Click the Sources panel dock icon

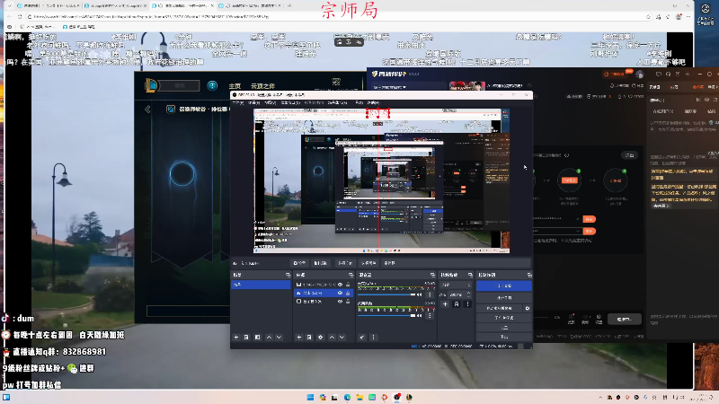[x=351, y=275]
